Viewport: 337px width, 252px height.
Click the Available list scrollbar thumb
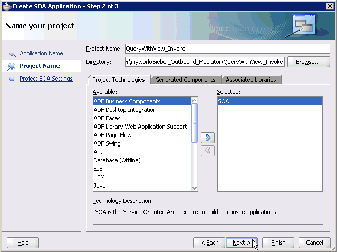195,123
